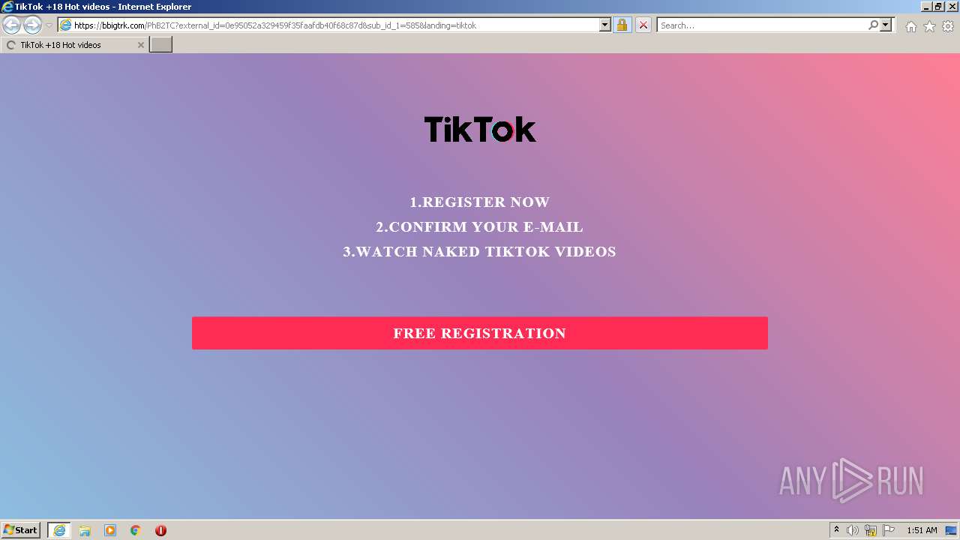
Task: Open the network tray icon
Action: click(871, 530)
